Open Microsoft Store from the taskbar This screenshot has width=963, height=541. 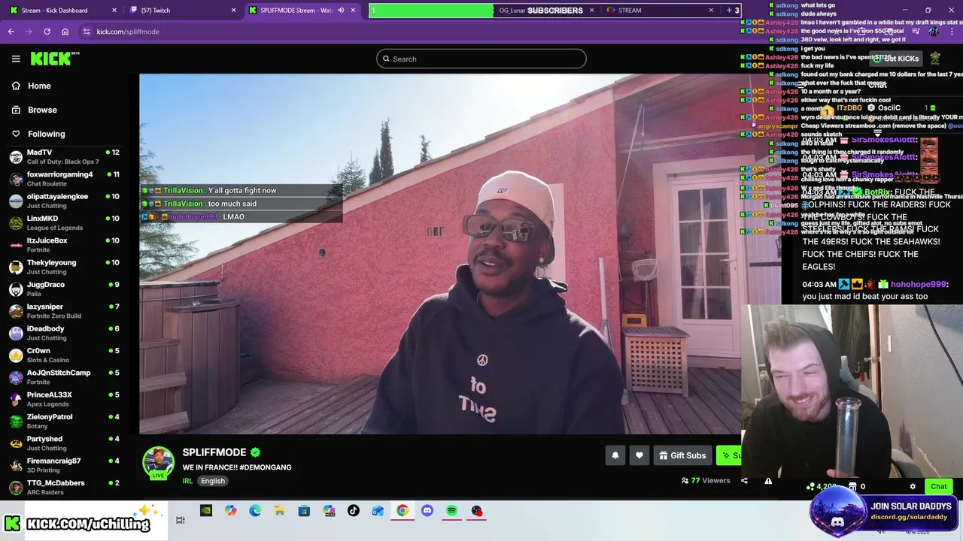click(x=304, y=511)
